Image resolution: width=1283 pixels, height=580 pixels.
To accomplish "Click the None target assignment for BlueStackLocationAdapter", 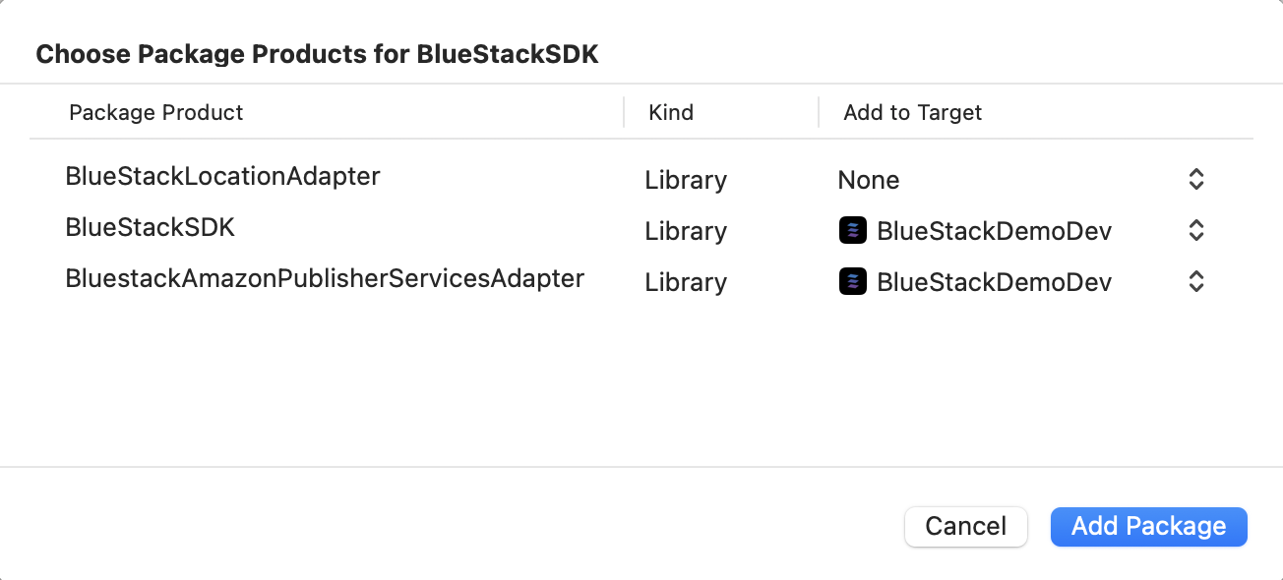I will coord(869,179).
